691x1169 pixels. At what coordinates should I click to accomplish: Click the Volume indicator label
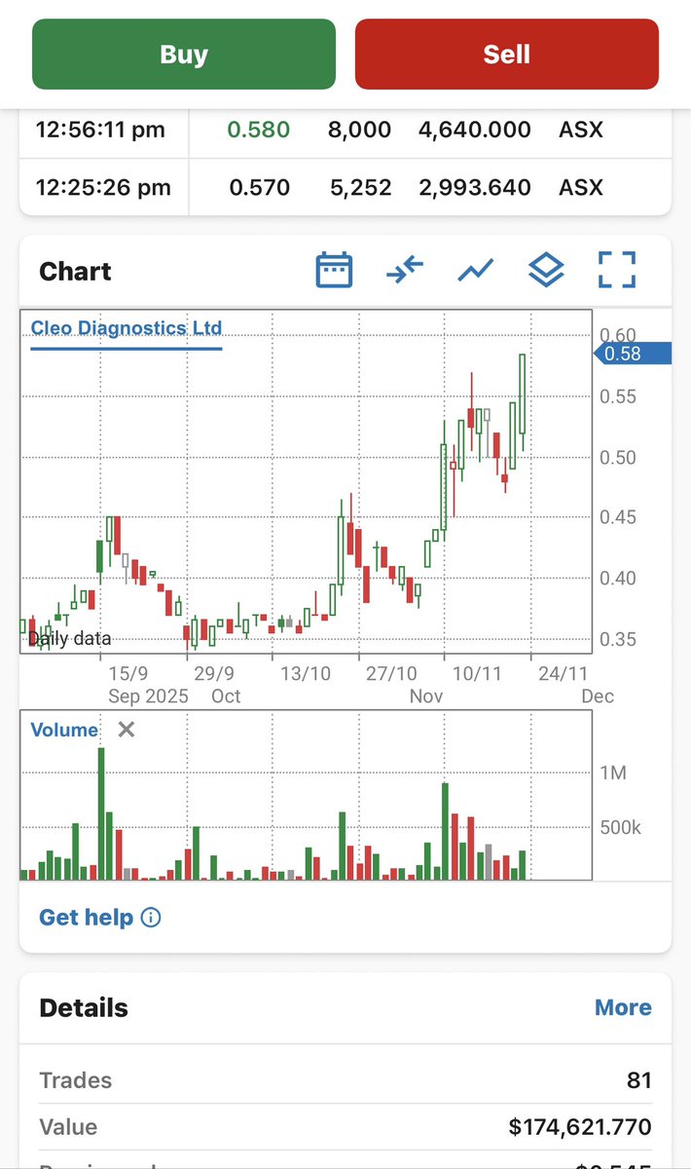pos(64,730)
